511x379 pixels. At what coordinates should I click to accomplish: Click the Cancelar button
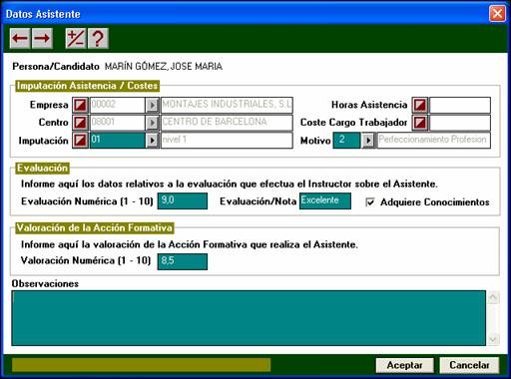(469, 365)
